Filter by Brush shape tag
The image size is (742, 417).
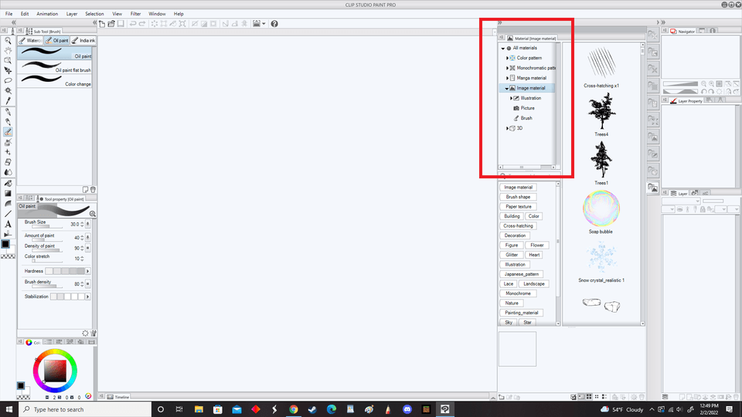point(518,197)
